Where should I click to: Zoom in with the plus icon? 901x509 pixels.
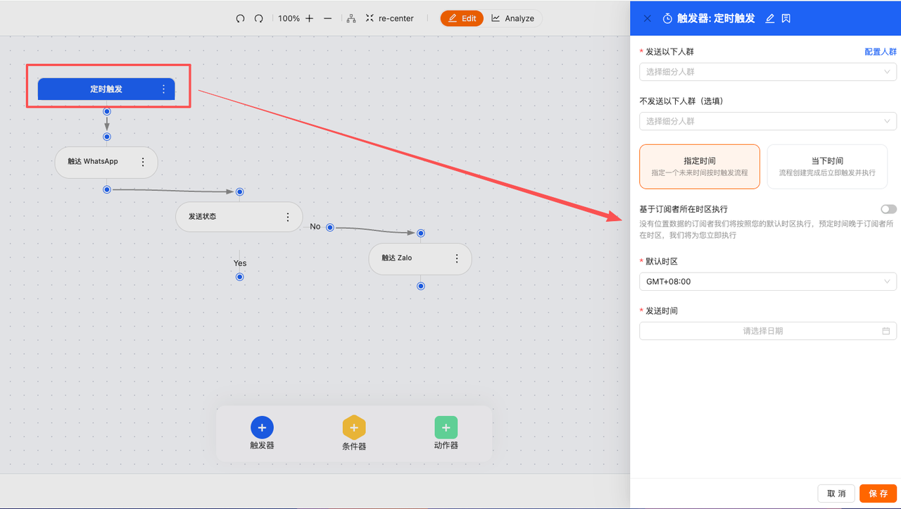310,18
